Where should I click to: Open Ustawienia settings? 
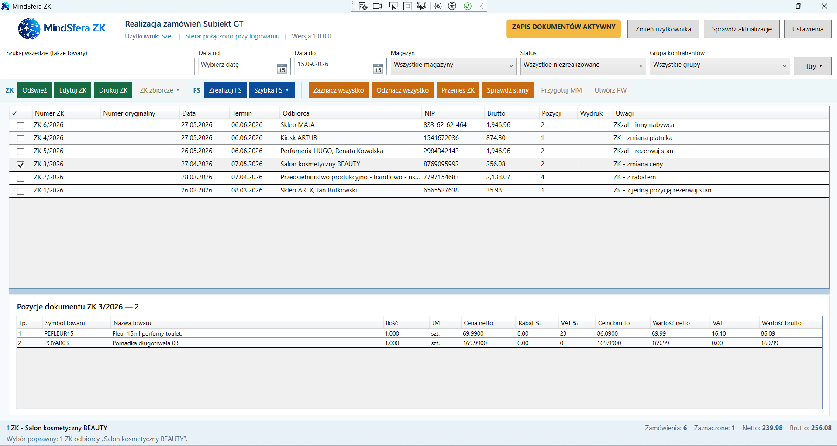coord(808,29)
